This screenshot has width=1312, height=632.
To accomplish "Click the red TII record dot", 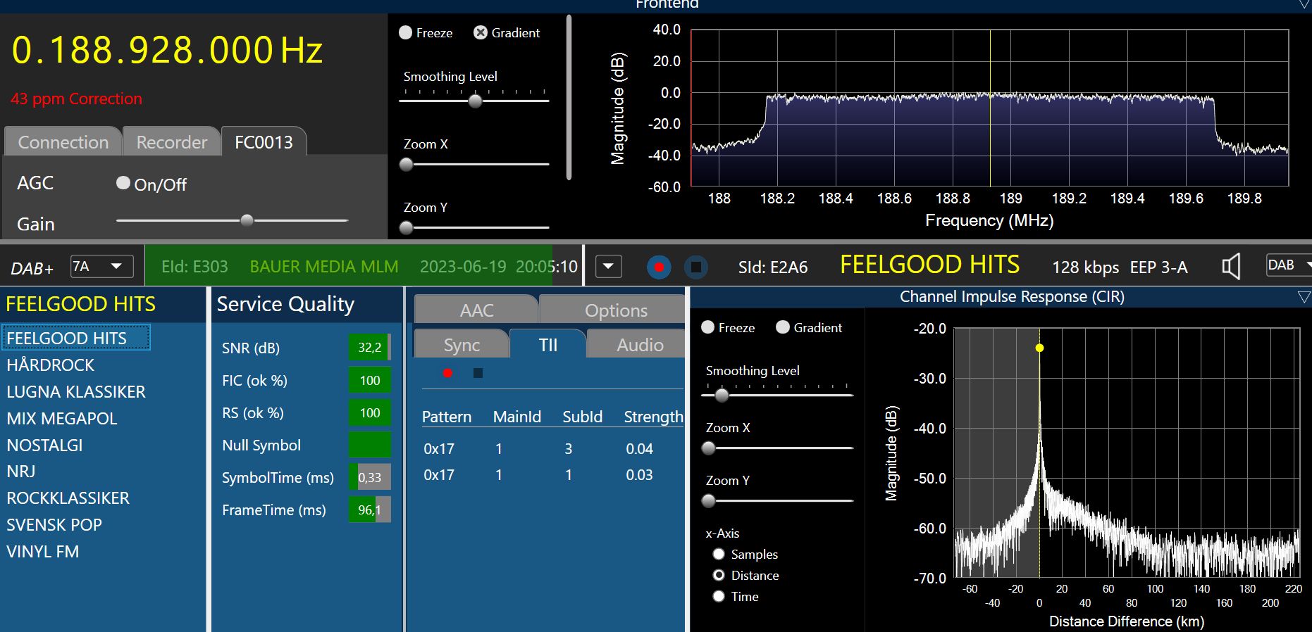I will pyautogui.click(x=447, y=373).
